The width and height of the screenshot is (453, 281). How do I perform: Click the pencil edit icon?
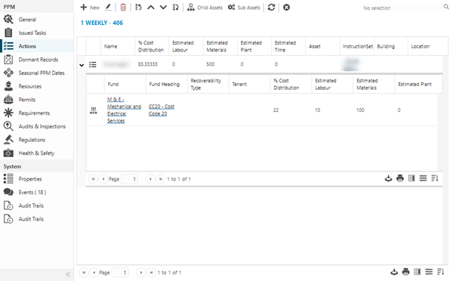[x=108, y=8]
